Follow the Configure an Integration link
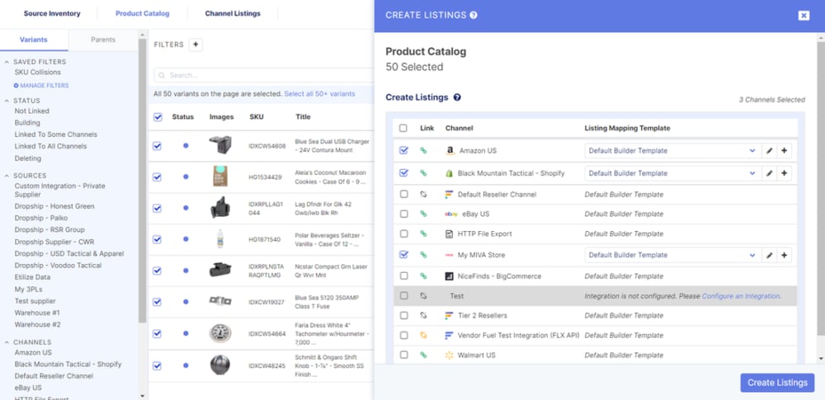This screenshot has width=825, height=400. [740, 295]
